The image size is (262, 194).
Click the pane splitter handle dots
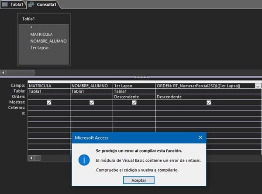(x=141, y=77)
